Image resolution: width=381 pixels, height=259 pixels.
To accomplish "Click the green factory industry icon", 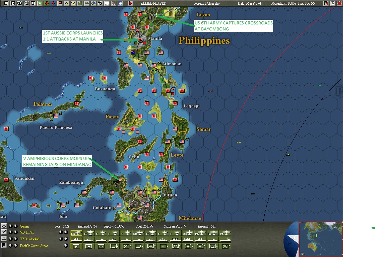I will (80, 3).
